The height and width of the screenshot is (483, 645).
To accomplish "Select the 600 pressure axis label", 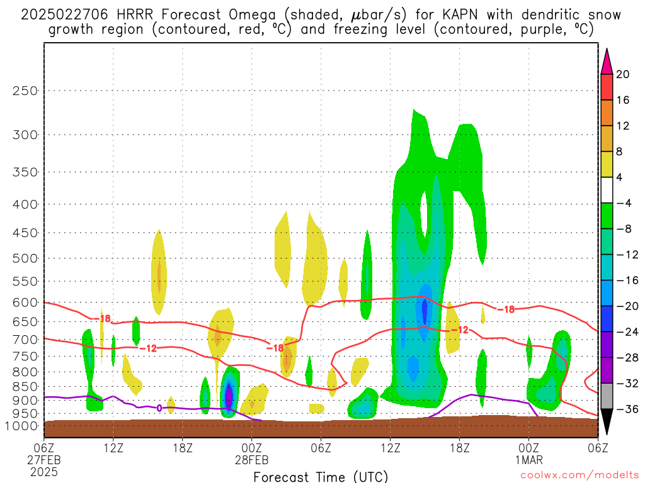I will pos(25,303).
